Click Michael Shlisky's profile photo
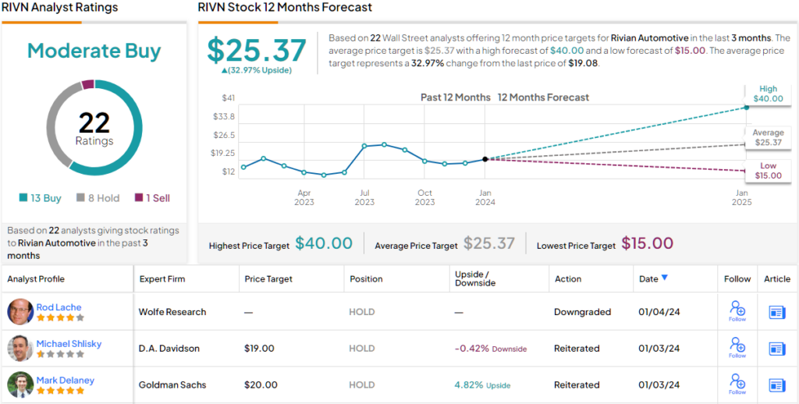The image size is (799, 404). [x=20, y=349]
